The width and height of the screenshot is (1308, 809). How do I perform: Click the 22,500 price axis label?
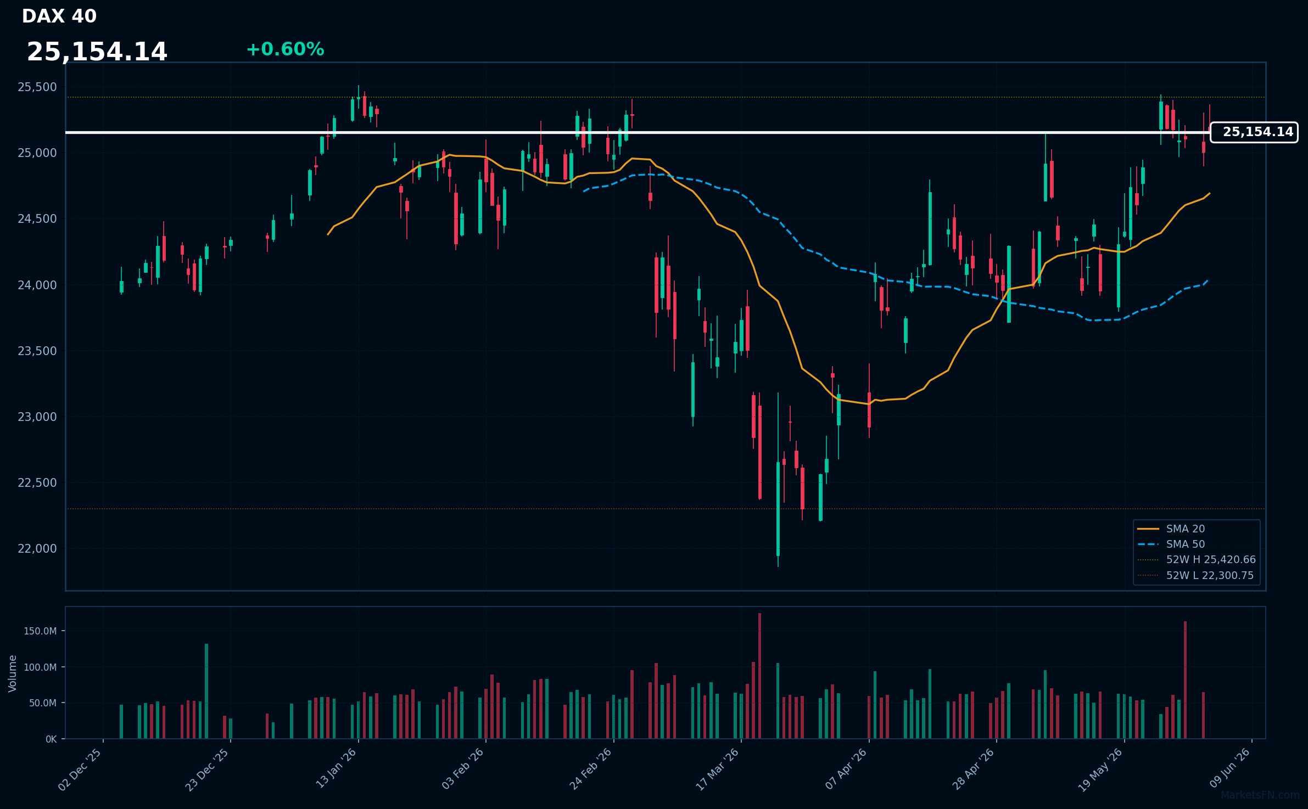tap(37, 482)
